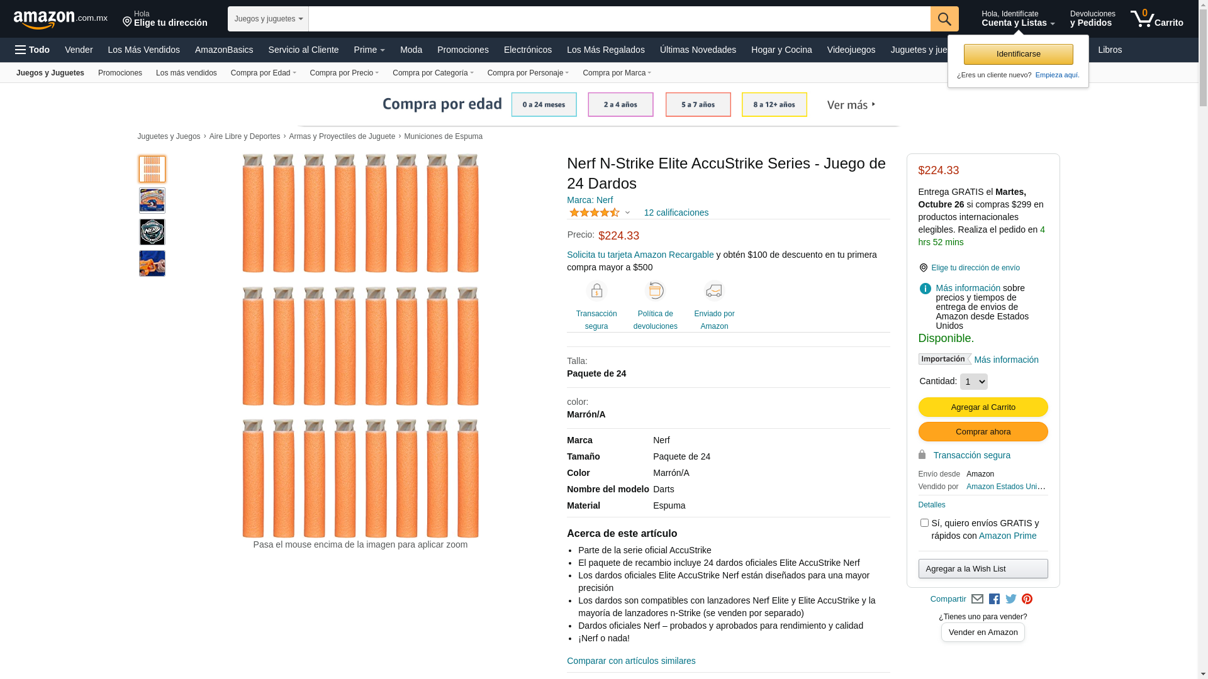Expand the Juegos y juguetes search category dropdown
Screen dimensions: 1208x679
(268, 19)
